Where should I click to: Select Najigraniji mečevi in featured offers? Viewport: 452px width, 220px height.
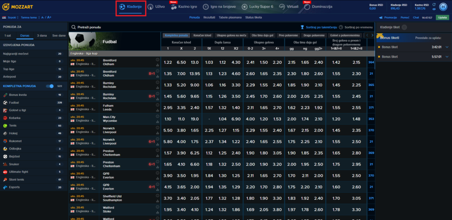[x=34, y=54]
